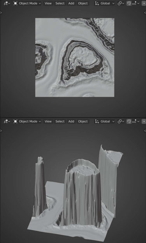Open the editor type dropdown in the bottom viewport
Image resolution: width=146 pixels, height=243 pixels.
tap(7, 121)
